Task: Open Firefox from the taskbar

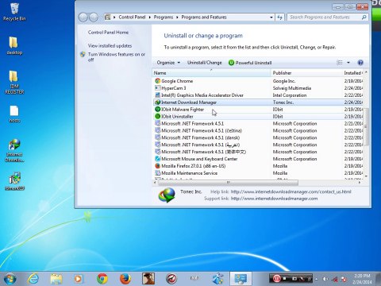Action: click(x=125, y=279)
